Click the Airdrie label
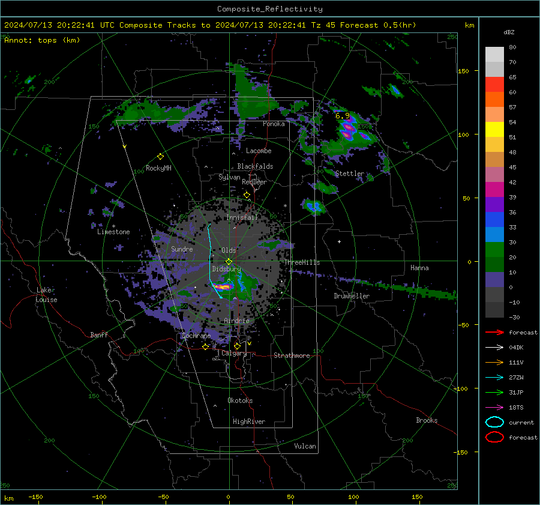Viewport: 540px width, 505px height. click(x=236, y=321)
